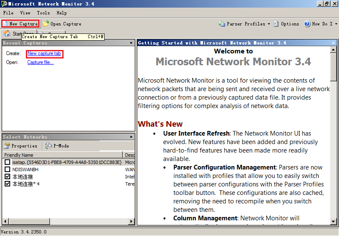Click the Getting Started vertical scrollbar thumb

click(333, 67)
